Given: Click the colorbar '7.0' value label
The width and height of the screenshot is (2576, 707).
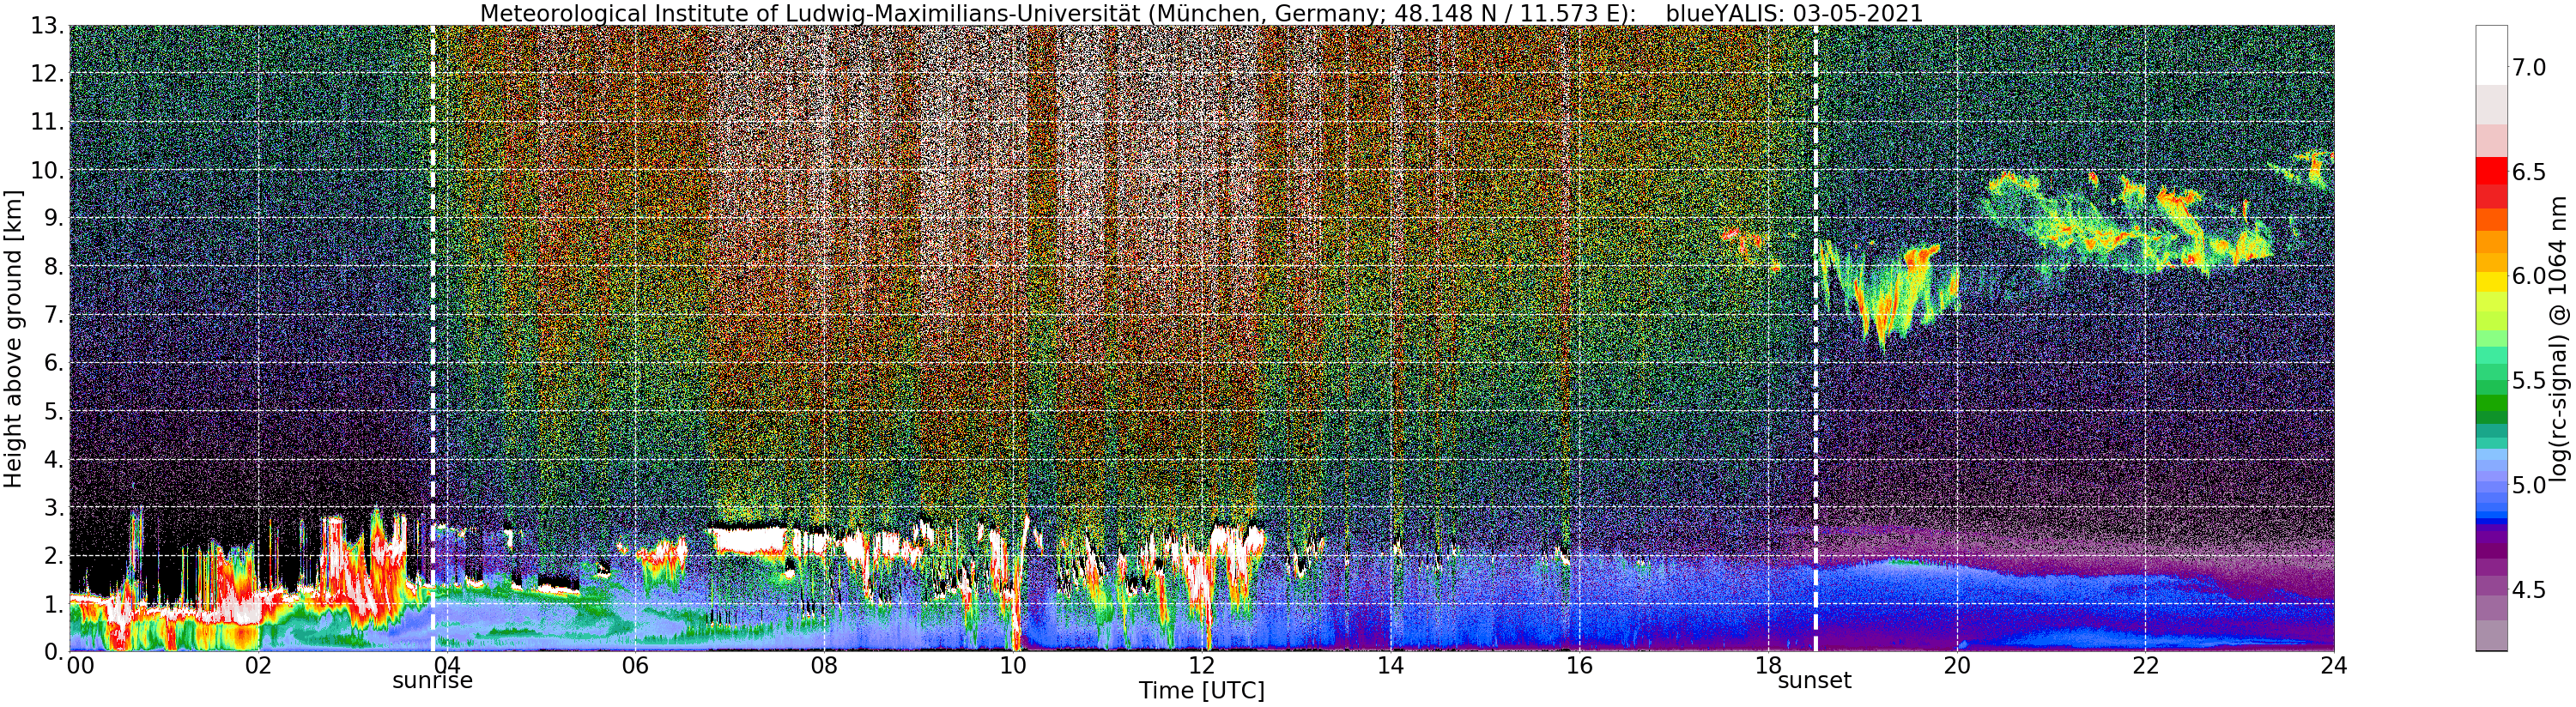Looking at the screenshot, I should [x=2529, y=67].
